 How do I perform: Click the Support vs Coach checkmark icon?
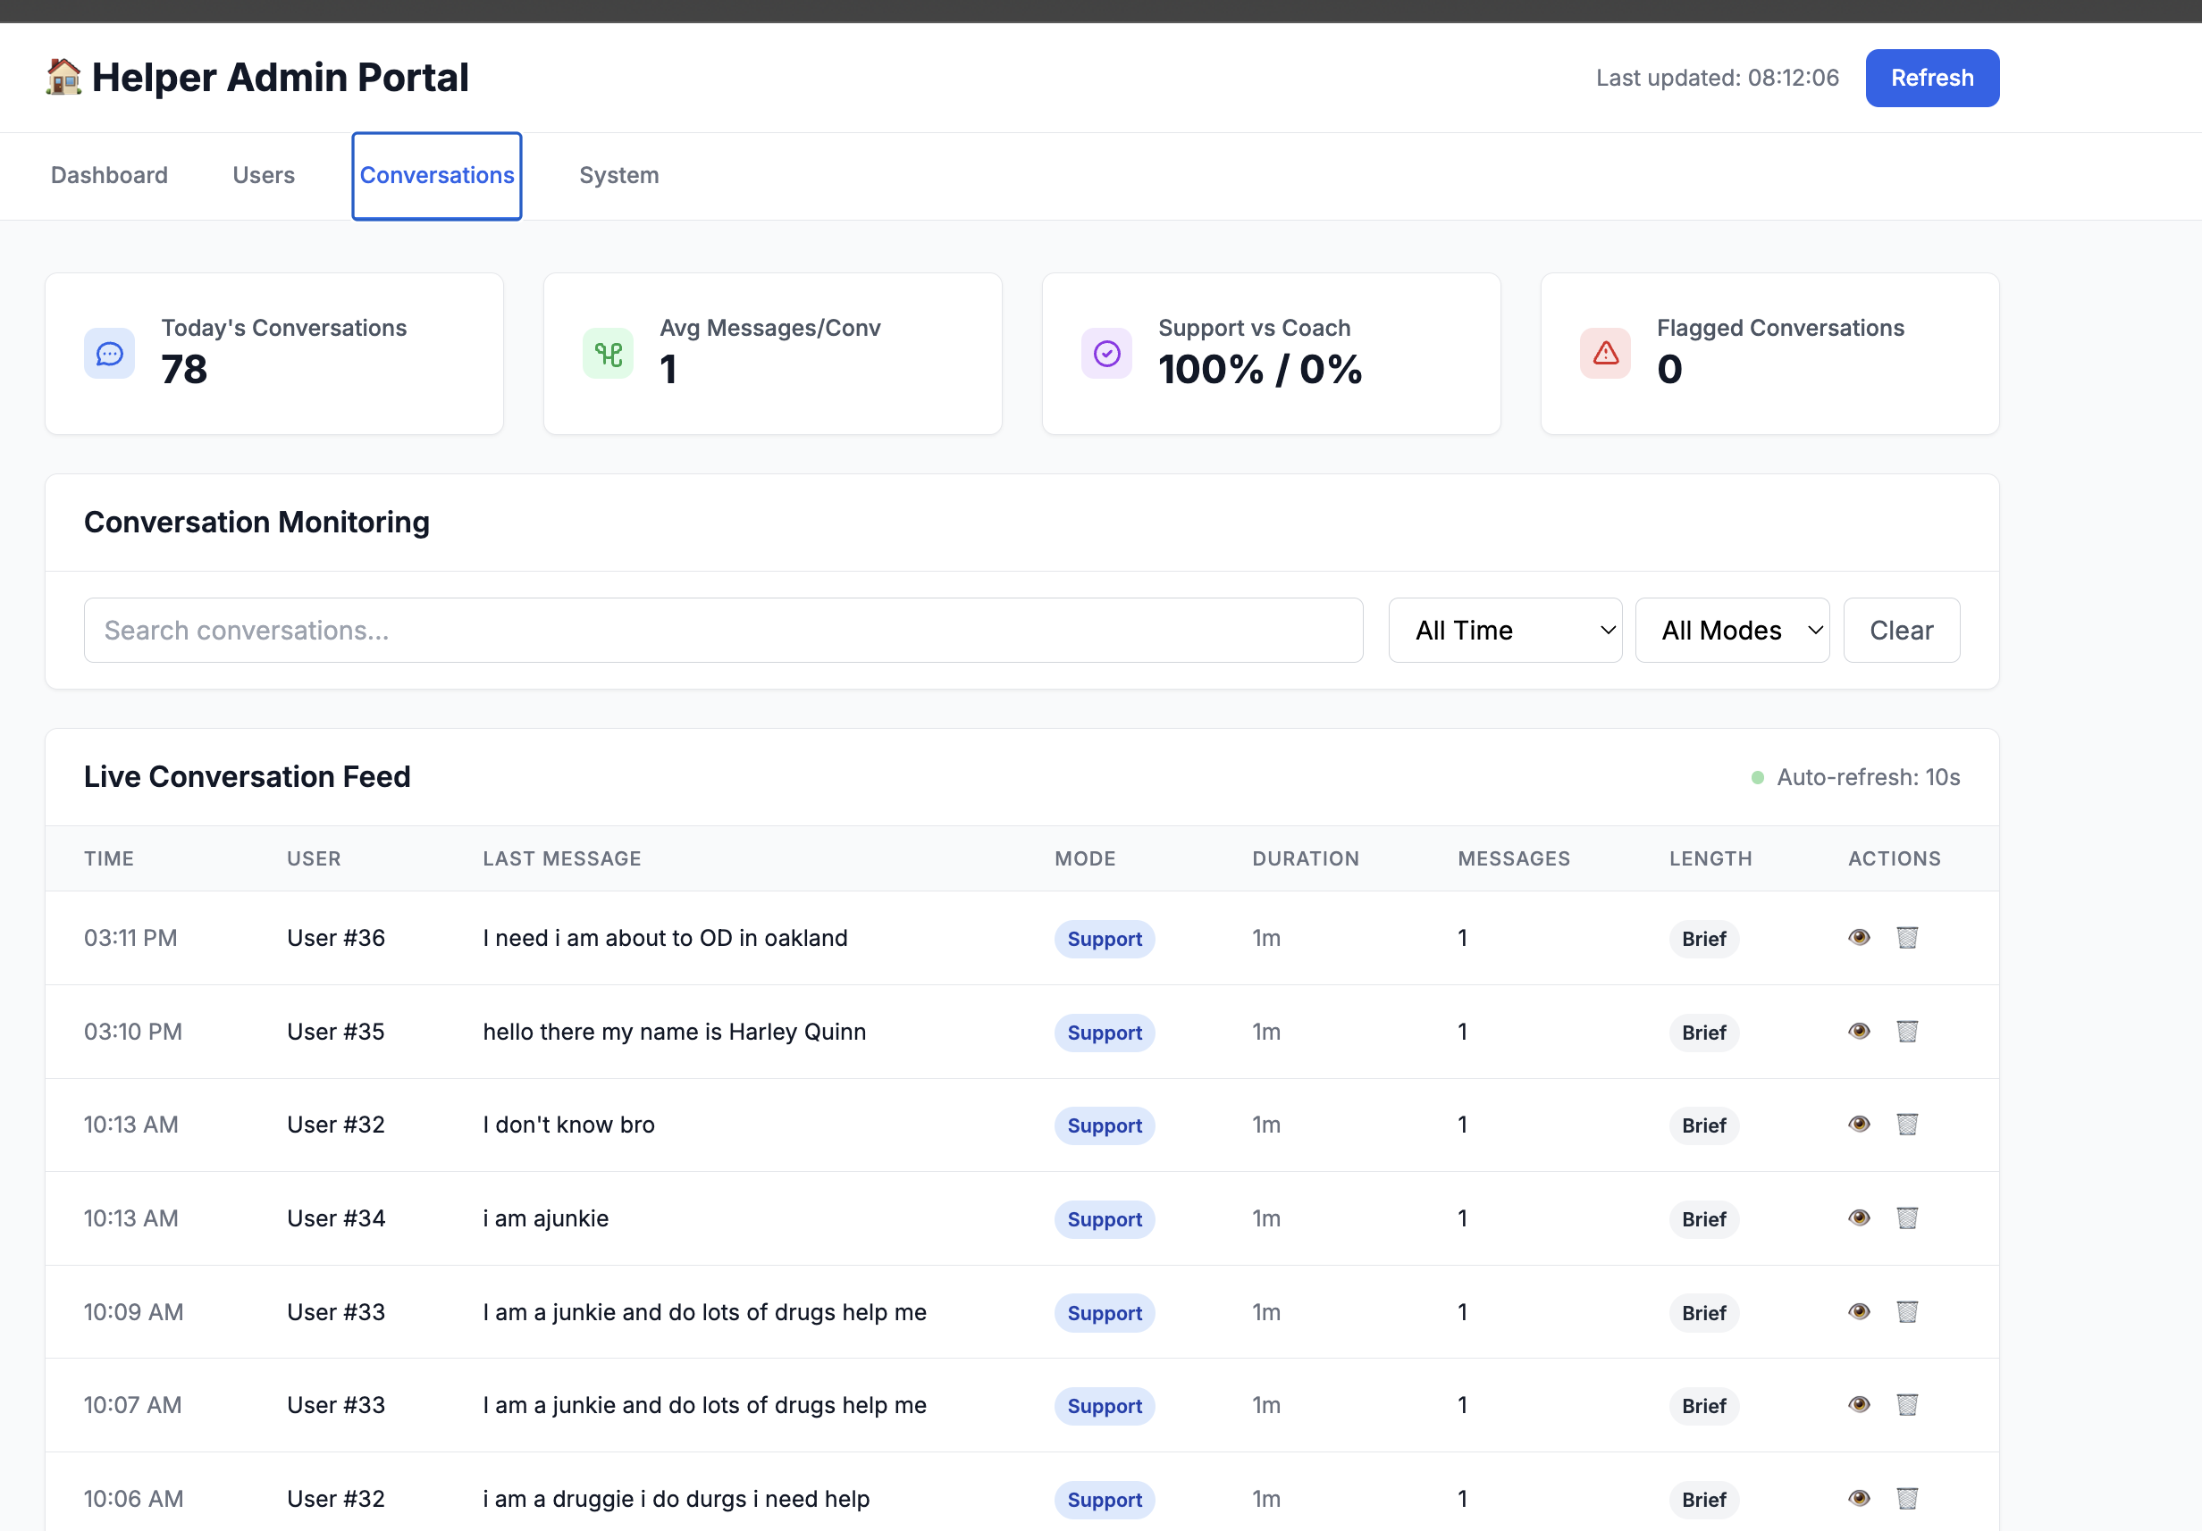pyautogui.click(x=1105, y=354)
